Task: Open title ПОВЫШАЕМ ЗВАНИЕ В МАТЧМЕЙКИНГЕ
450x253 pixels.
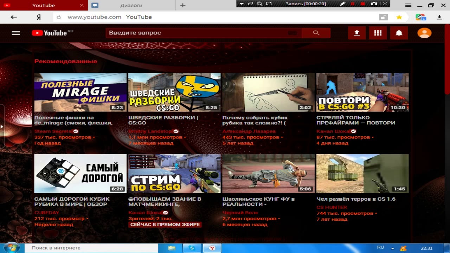Action: (165, 201)
